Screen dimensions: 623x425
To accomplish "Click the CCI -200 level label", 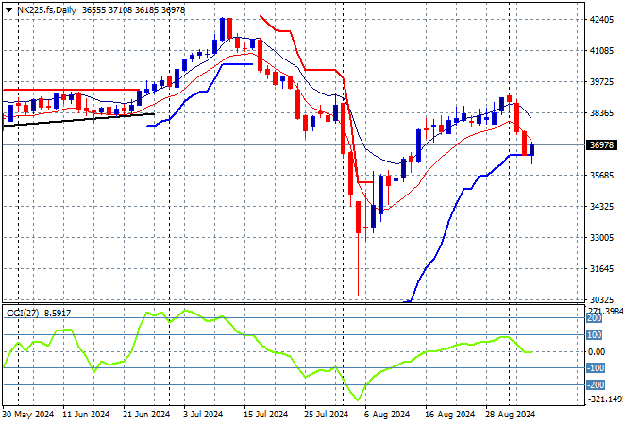I will (596, 384).
